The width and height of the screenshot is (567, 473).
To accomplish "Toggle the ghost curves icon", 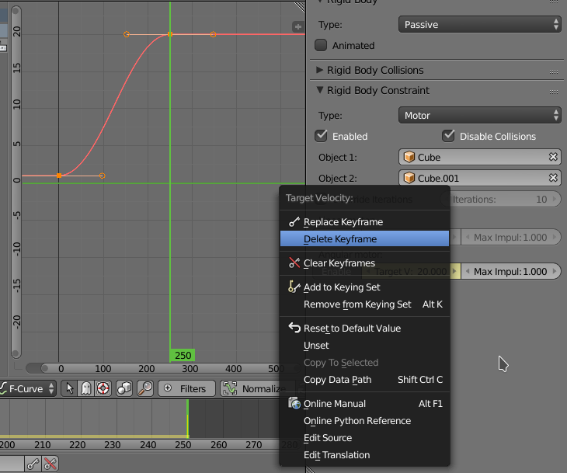I will (86, 389).
